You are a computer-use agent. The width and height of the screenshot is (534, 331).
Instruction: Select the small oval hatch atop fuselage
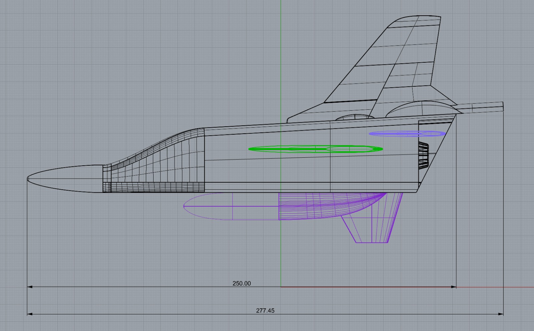point(354,117)
